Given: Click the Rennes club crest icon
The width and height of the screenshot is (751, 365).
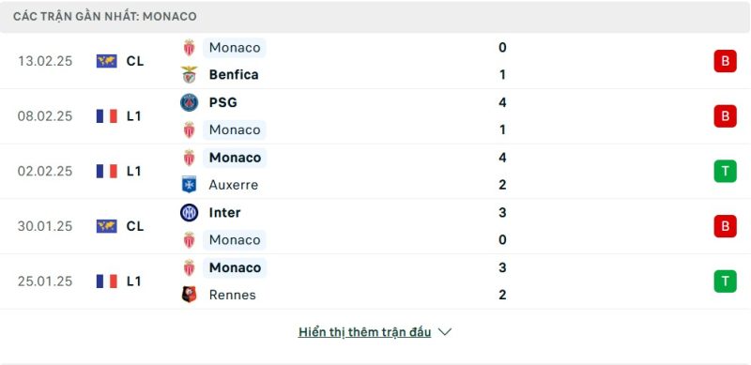Looking at the screenshot, I should tap(190, 294).
